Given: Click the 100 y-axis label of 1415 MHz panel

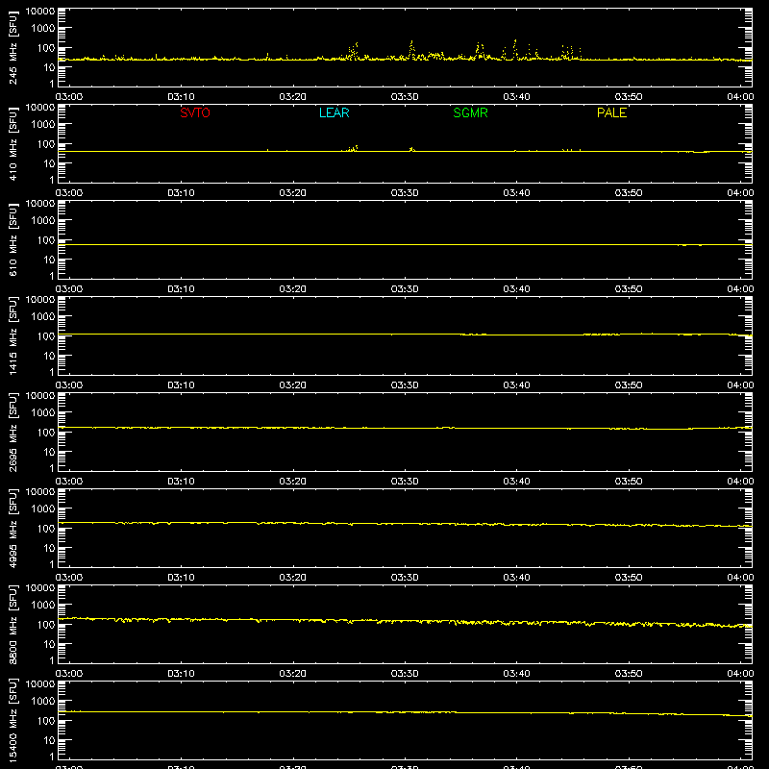Looking at the screenshot, I should 46,335.
